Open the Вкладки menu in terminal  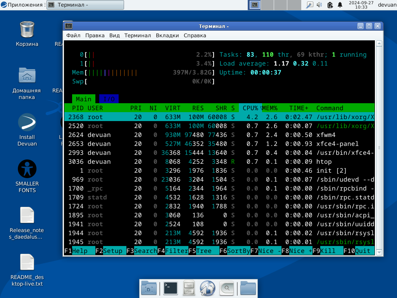pos(167,35)
